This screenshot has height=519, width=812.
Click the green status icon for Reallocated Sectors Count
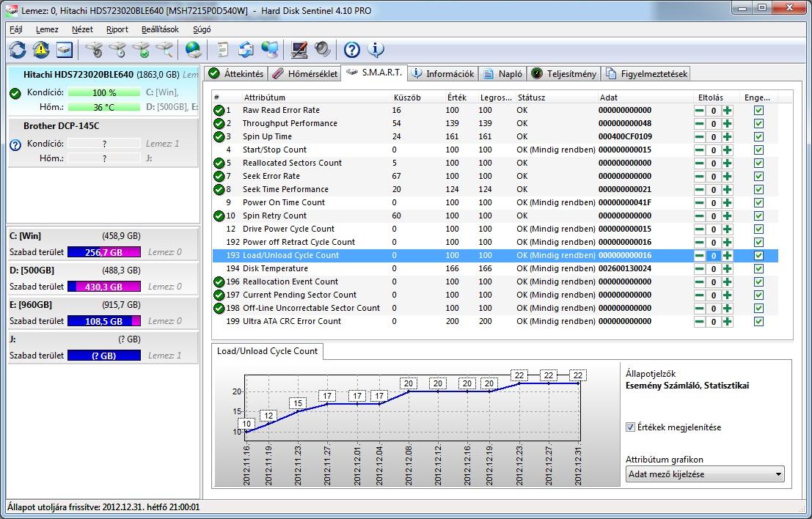tap(219, 163)
